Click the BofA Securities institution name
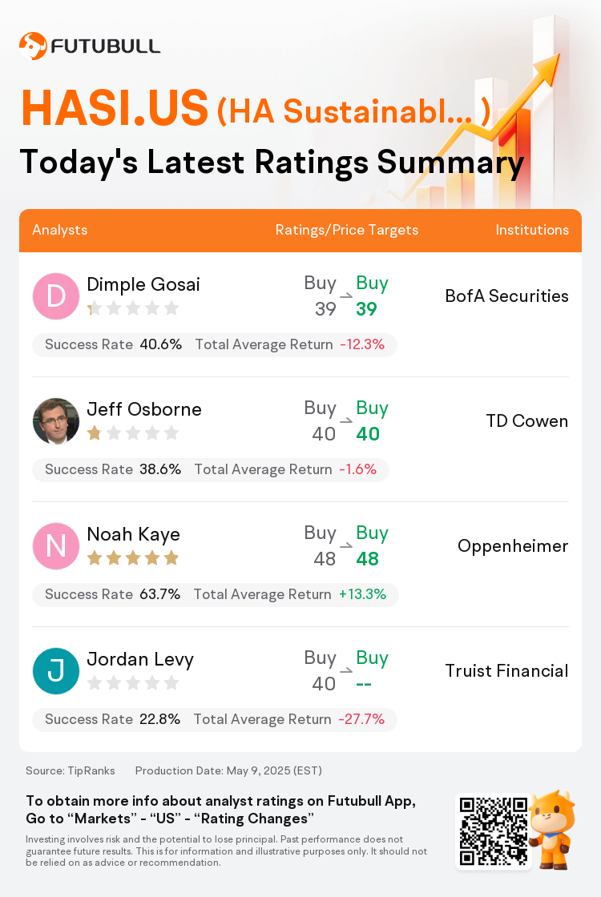Image resolution: width=601 pixels, height=897 pixels. [506, 296]
